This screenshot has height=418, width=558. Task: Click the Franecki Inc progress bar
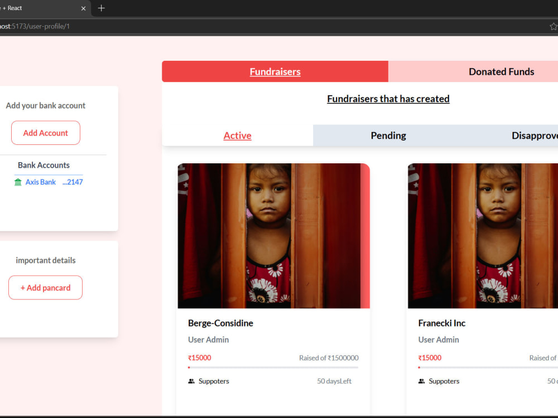(488, 367)
